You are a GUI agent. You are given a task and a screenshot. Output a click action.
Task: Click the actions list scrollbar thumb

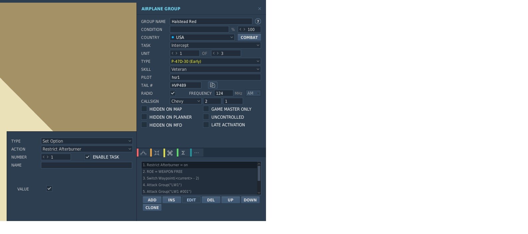(259, 173)
